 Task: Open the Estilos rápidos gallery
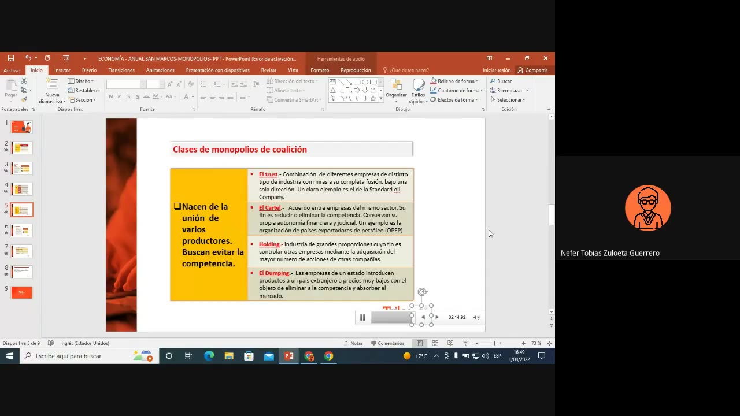click(x=418, y=91)
